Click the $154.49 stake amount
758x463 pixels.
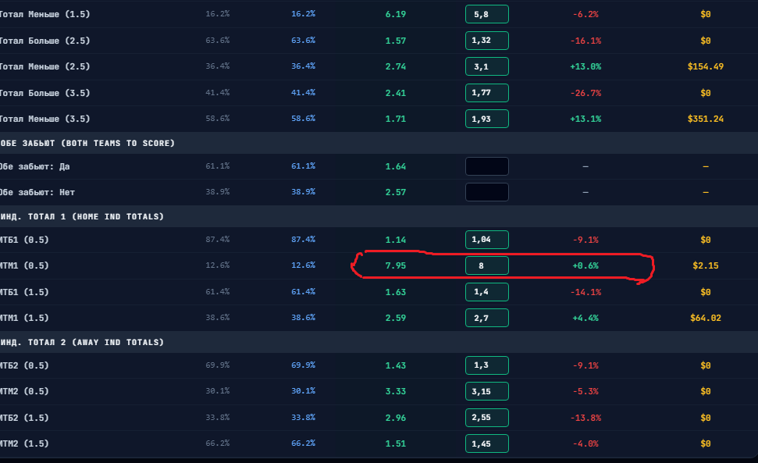point(706,66)
